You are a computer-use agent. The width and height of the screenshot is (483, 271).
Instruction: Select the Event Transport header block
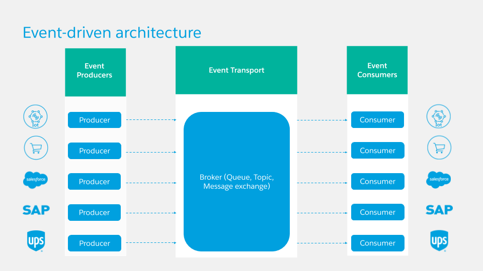236,70
